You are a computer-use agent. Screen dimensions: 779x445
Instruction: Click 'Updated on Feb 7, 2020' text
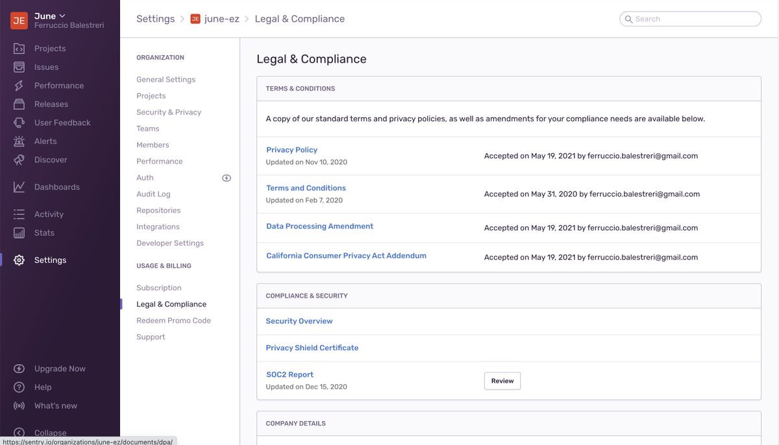click(304, 200)
